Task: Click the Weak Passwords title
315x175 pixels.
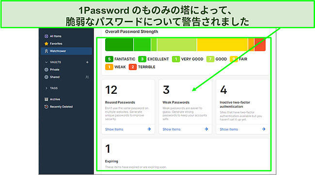Action: (176, 102)
